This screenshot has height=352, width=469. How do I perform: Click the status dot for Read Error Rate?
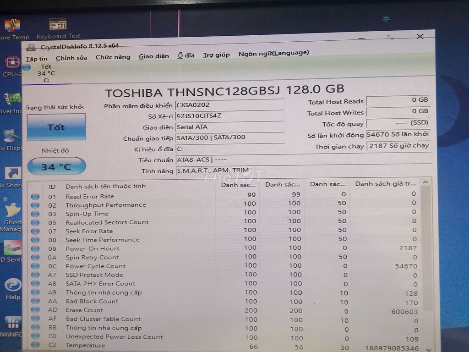coord(35,197)
